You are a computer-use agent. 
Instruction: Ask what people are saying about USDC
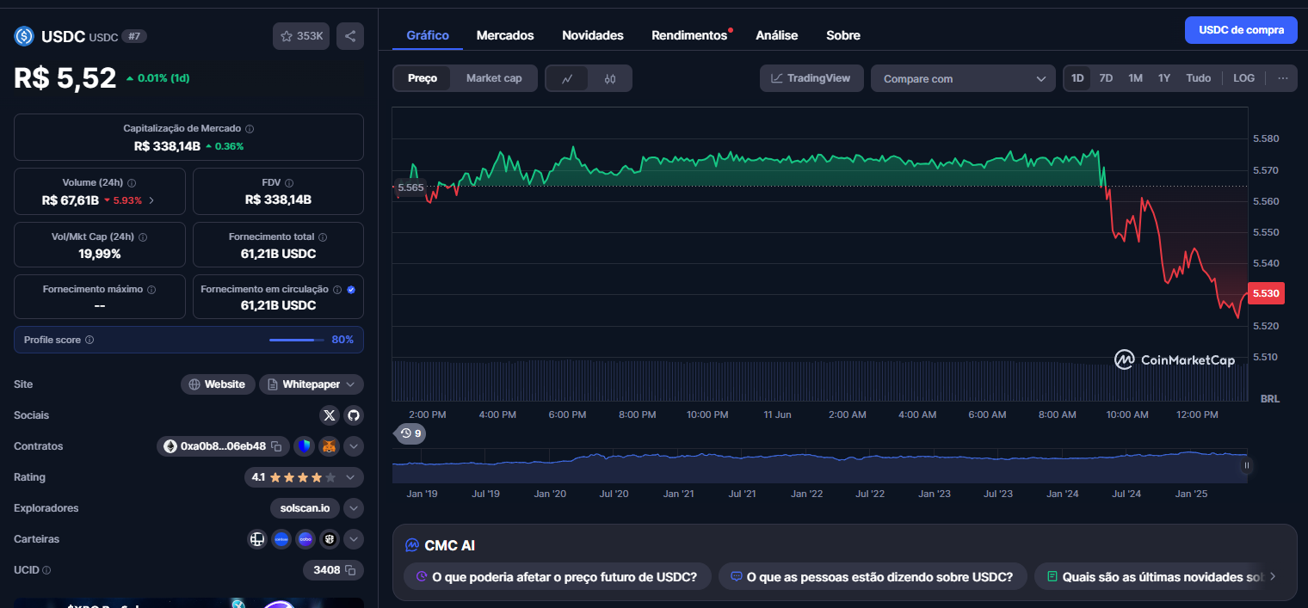872,577
